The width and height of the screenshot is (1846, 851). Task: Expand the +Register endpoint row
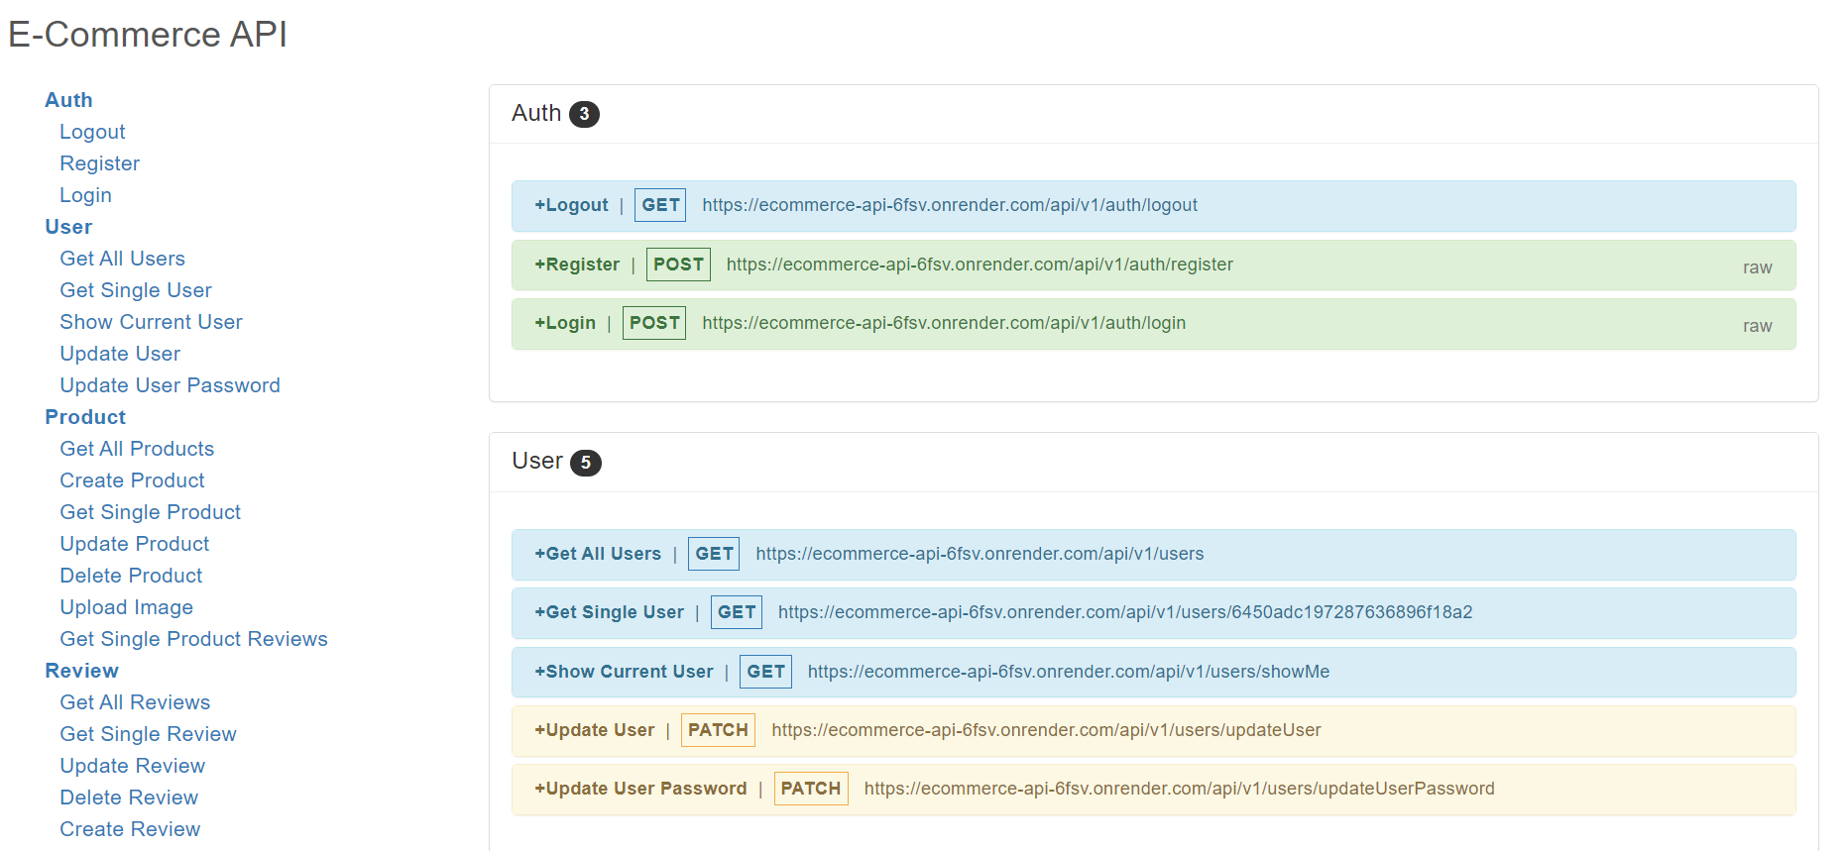point(1153,266)
